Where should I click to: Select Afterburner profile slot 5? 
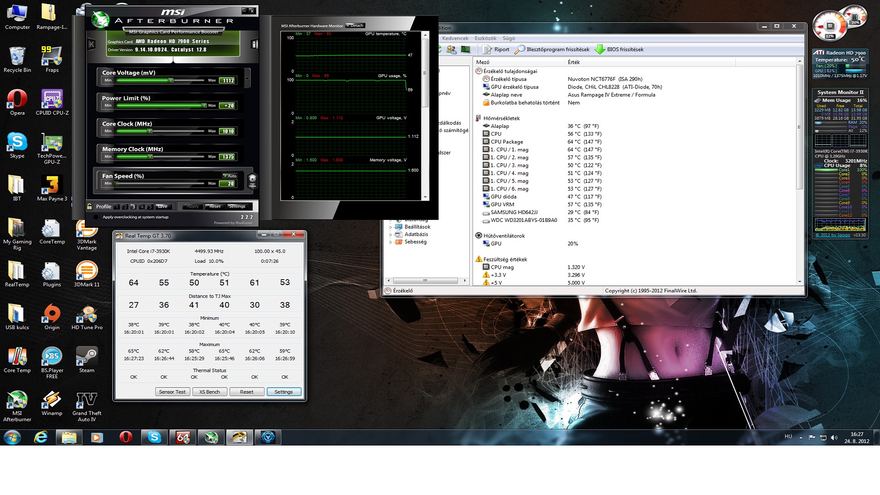tap(150, 207)
